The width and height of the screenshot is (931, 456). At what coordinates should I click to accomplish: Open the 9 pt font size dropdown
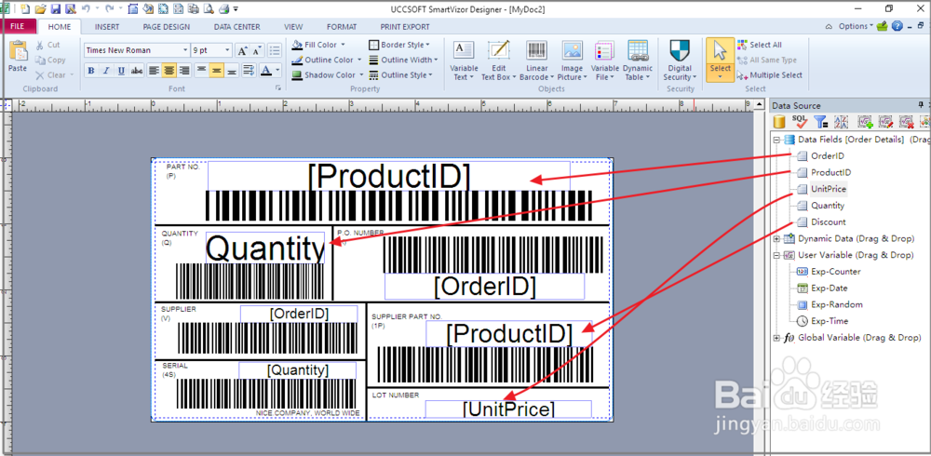click(228, 50)
